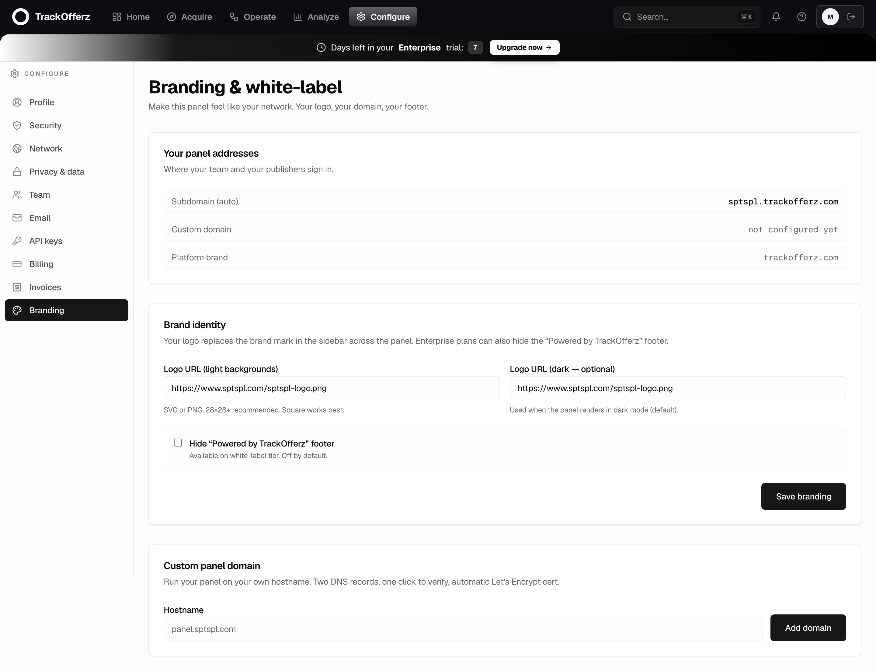Click the search magnifier icon
This screenshot has width=876, height=671.
[627, 17]
